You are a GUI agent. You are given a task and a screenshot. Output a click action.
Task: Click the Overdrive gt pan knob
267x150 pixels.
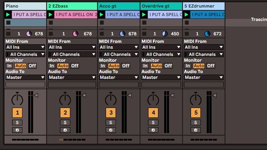153,99
